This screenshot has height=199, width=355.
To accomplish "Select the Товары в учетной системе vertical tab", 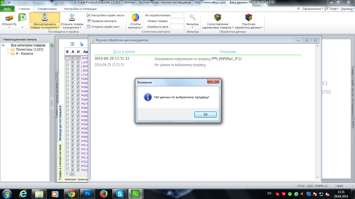I will point(60,162).
